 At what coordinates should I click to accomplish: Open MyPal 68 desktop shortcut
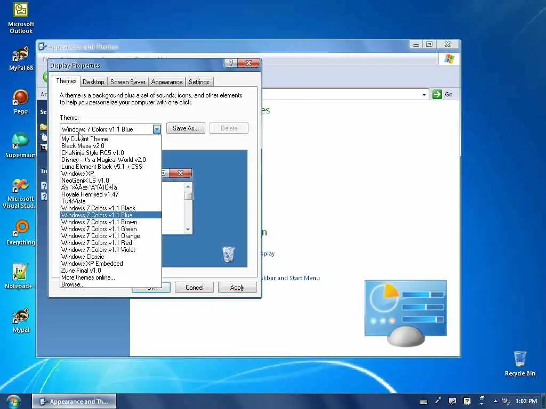click(x=21, y=58)
